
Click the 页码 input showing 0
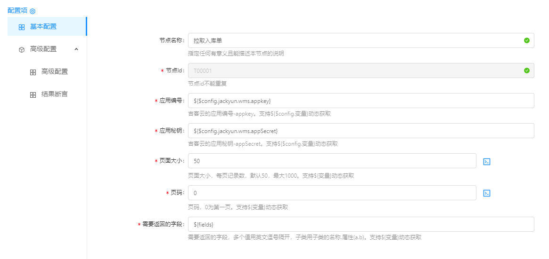pyautogui.click(x=332, y=193)
